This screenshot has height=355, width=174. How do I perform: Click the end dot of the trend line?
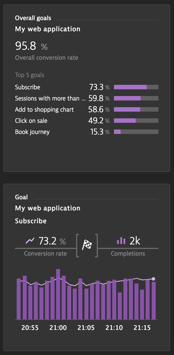pyautogui.click(x=153, y=279)
